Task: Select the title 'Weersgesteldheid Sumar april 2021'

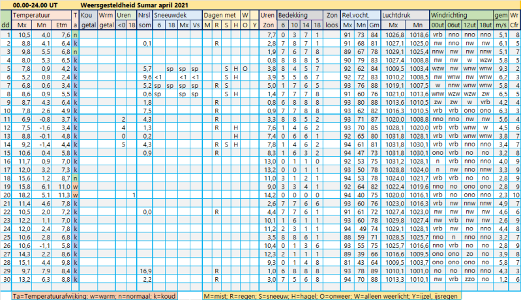Action: [x=134, y=5]
